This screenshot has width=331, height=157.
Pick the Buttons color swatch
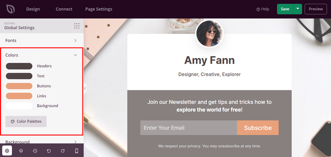(19, 86)
